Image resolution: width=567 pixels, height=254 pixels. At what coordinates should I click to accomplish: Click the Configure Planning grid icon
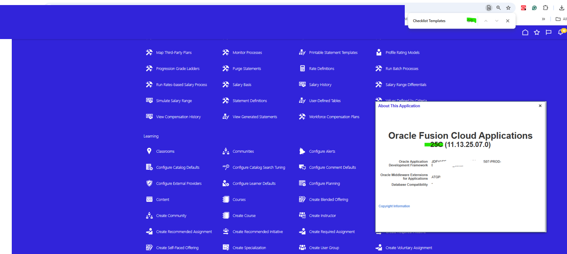pos(302,183)
